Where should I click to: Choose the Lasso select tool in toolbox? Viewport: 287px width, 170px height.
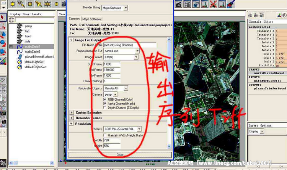pyautogui.click(x=3, y=26)
